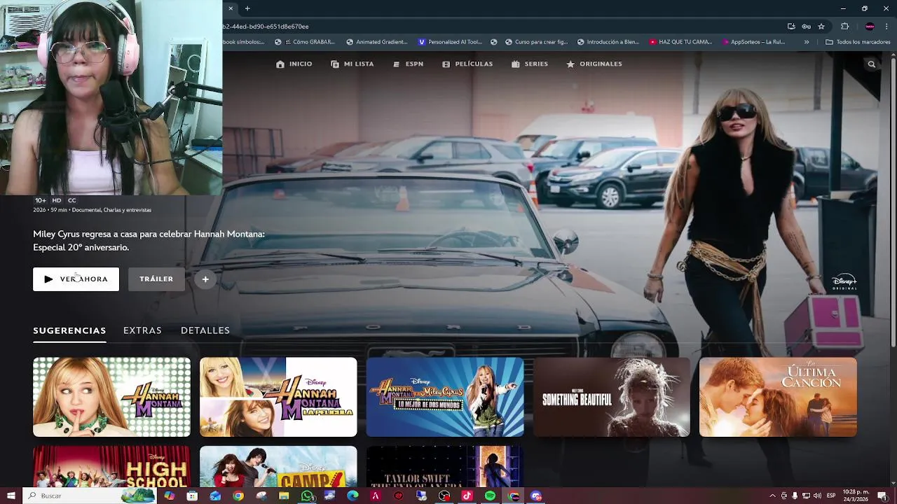Open the Something Beautiful thumbnail
This screenshot has width=897, height=504.
(612, 397)
